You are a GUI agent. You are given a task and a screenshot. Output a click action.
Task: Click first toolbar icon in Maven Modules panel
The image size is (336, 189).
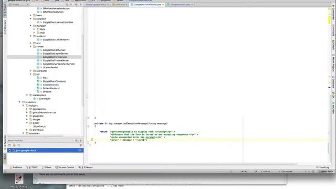point(10,145)
